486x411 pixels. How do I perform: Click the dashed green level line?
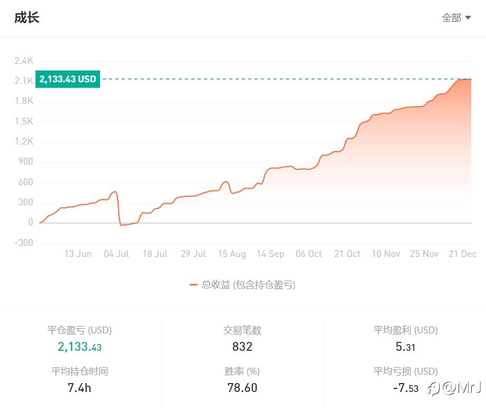285,79
